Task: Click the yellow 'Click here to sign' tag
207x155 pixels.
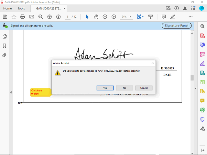Action: point(41,92)
